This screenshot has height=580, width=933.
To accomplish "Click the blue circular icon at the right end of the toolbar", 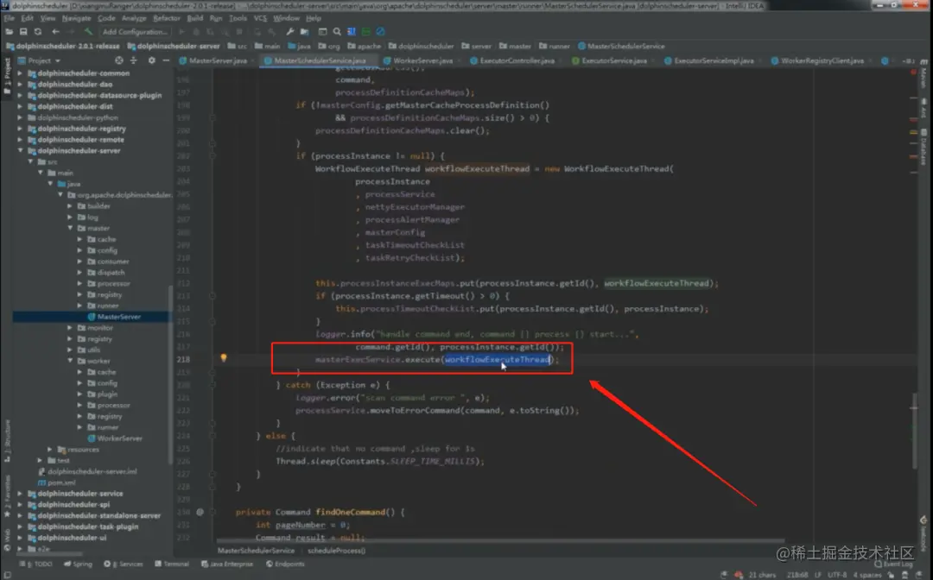I will pyautogui.click(x=380, y=31).
